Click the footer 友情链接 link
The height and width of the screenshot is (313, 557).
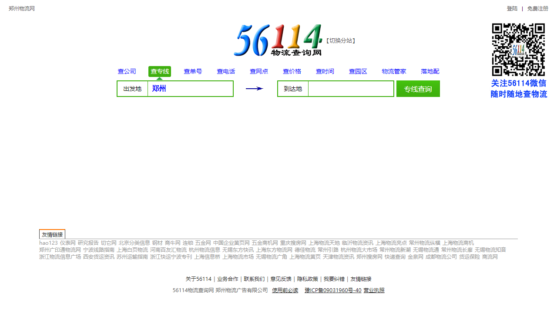pyautogui.click(x=361, y=279)
